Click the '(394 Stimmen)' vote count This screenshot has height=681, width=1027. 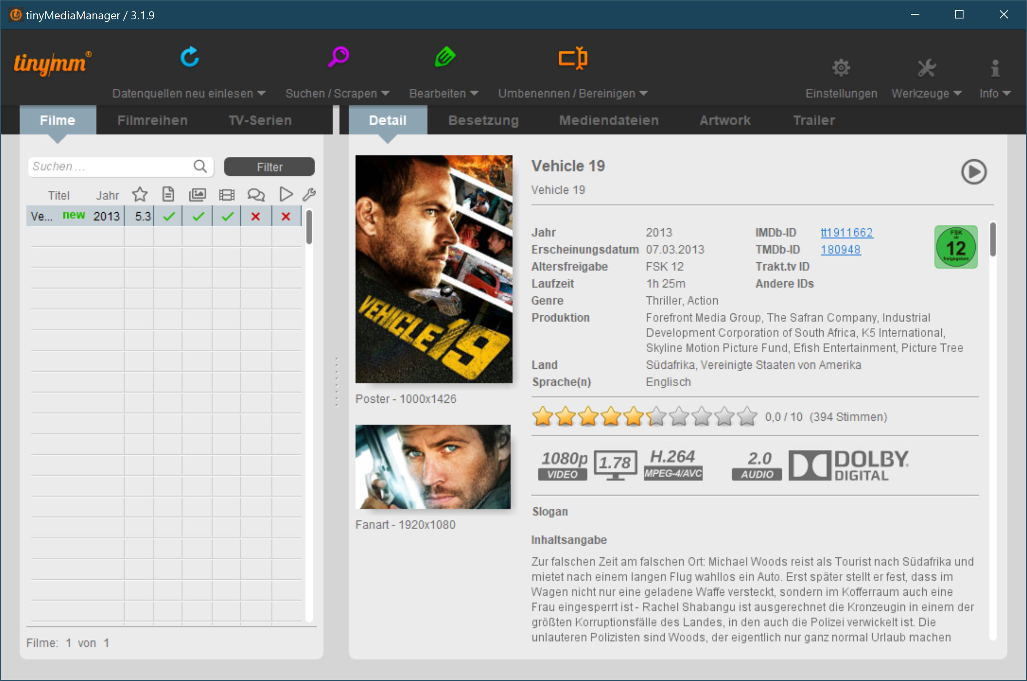847,417
